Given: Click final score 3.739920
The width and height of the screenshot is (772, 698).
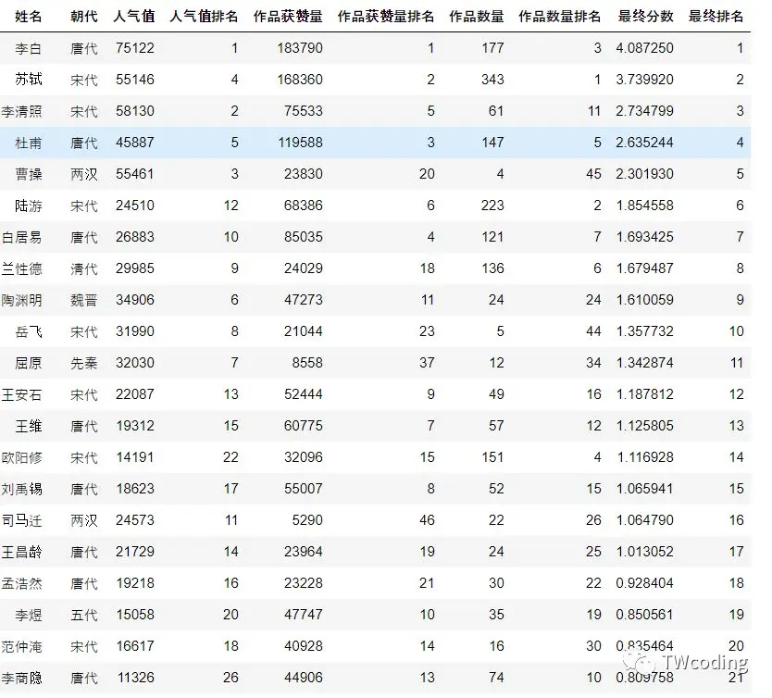Looking at the screenshot, I should 644,80.
